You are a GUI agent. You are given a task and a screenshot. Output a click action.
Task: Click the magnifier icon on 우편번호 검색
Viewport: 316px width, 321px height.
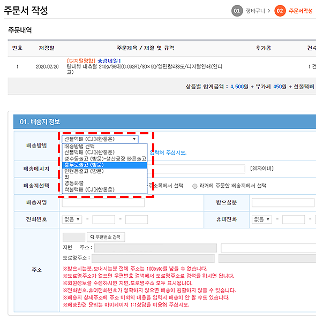click(92, 237)
